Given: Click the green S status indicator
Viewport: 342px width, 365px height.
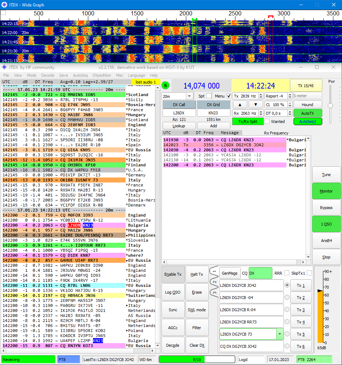Looking at the screenshot, I should tap(165, 85).
